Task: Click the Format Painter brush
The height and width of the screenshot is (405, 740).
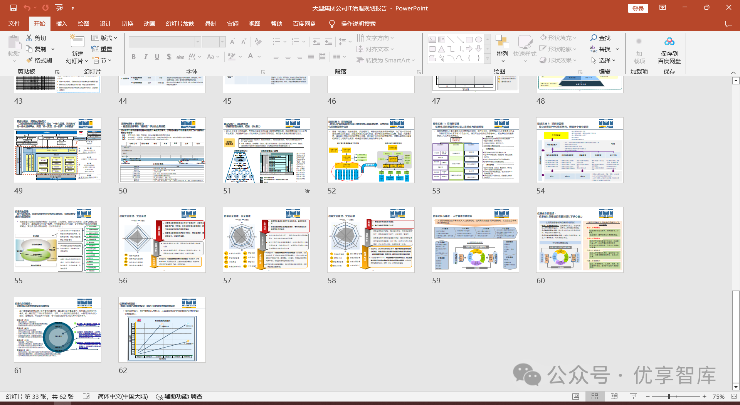Action: pos(30,60)
